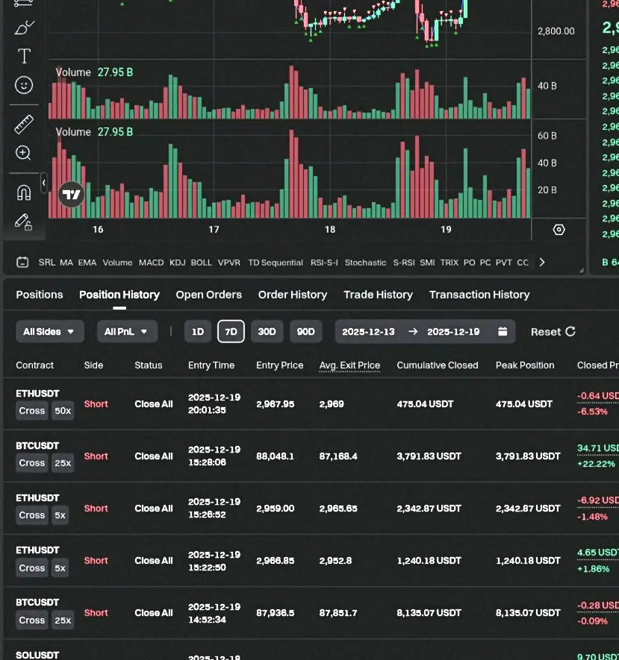Toggle lock all drawing tools
The height and width of the screenshot is (660, 619).
(24, 221)
